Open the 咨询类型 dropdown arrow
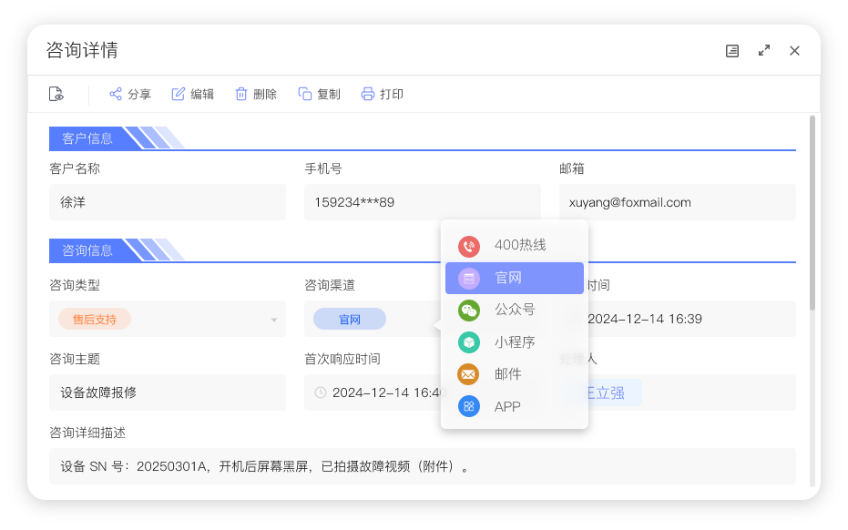848x530 pixels. [x=274, y=321]
